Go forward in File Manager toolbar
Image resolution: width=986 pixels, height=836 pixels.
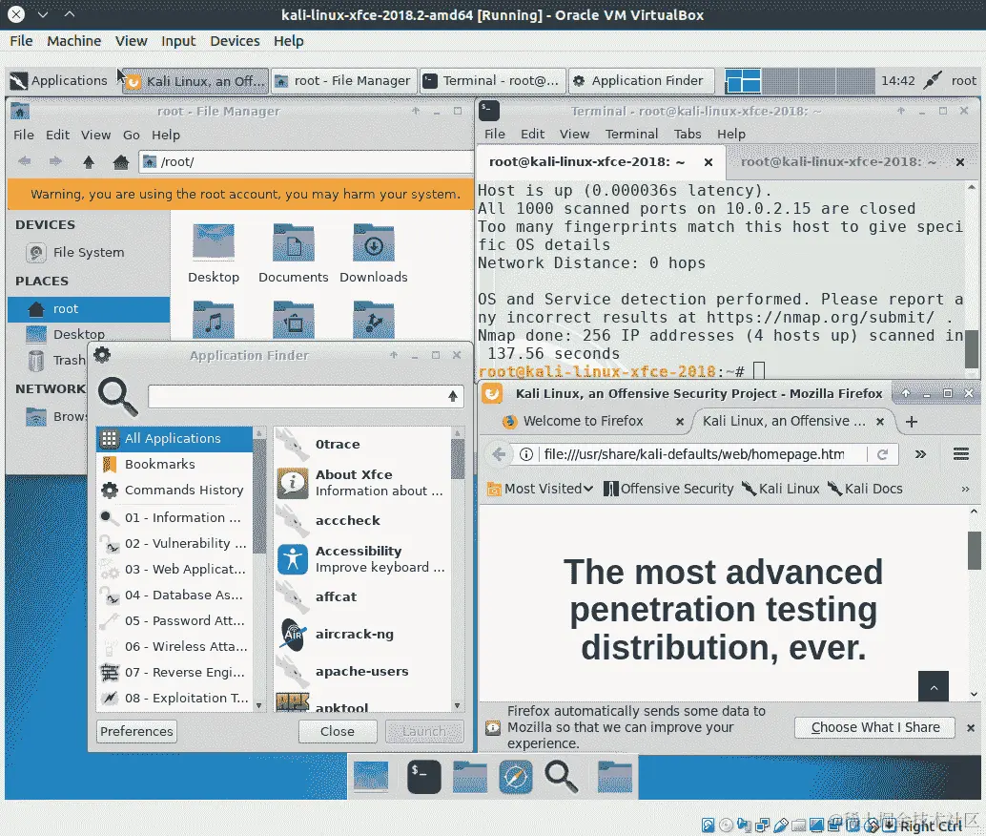tap(55, 161)
